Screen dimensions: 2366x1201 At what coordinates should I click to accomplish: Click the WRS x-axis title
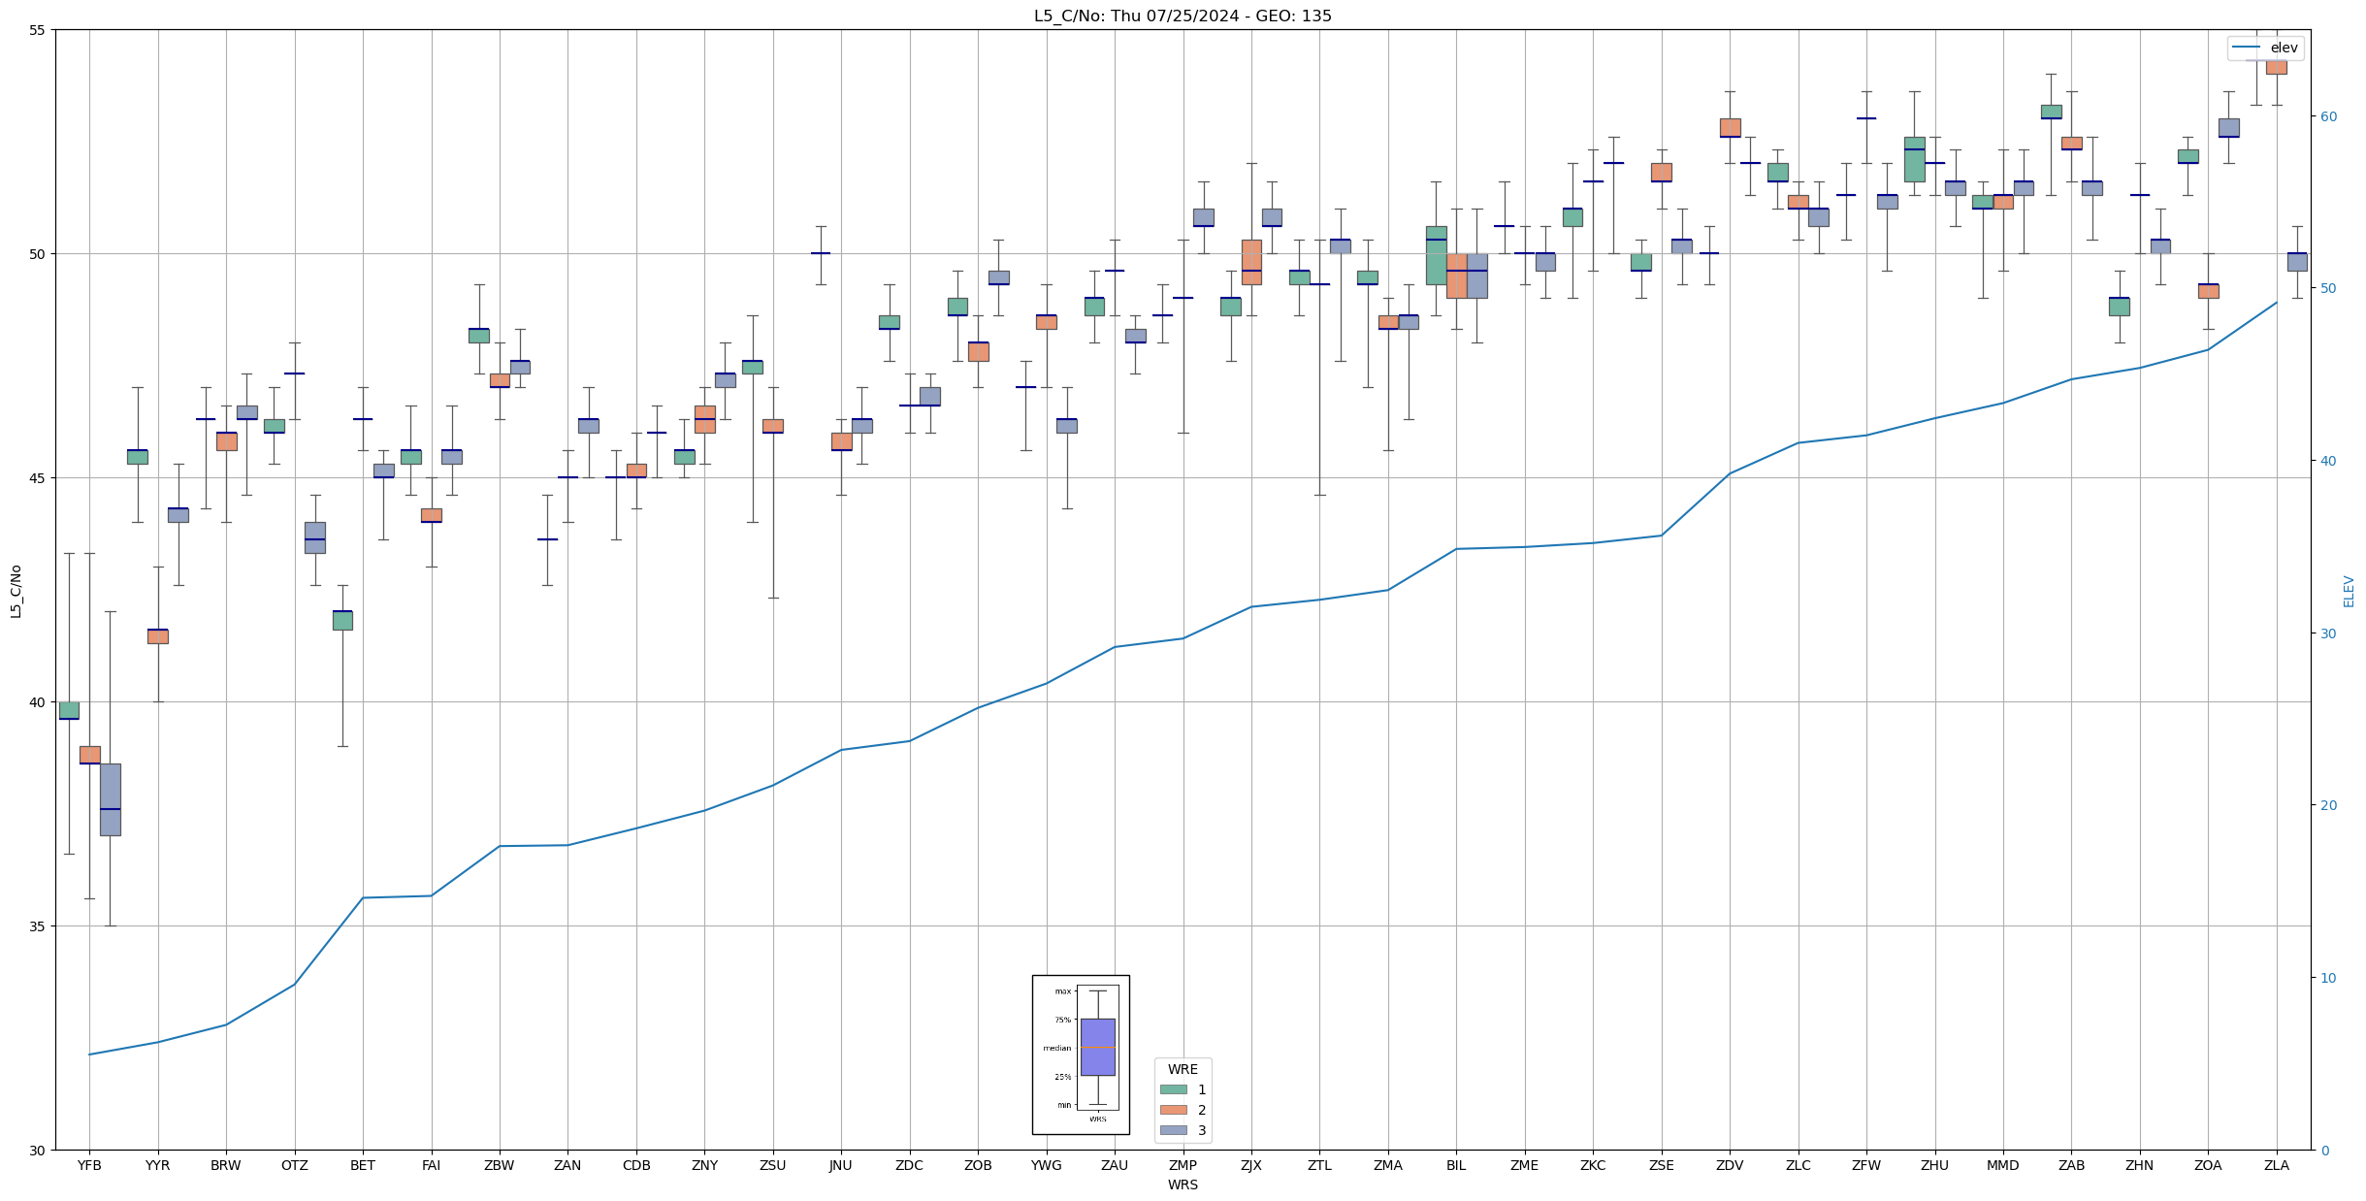[x=1183, y=1185]
